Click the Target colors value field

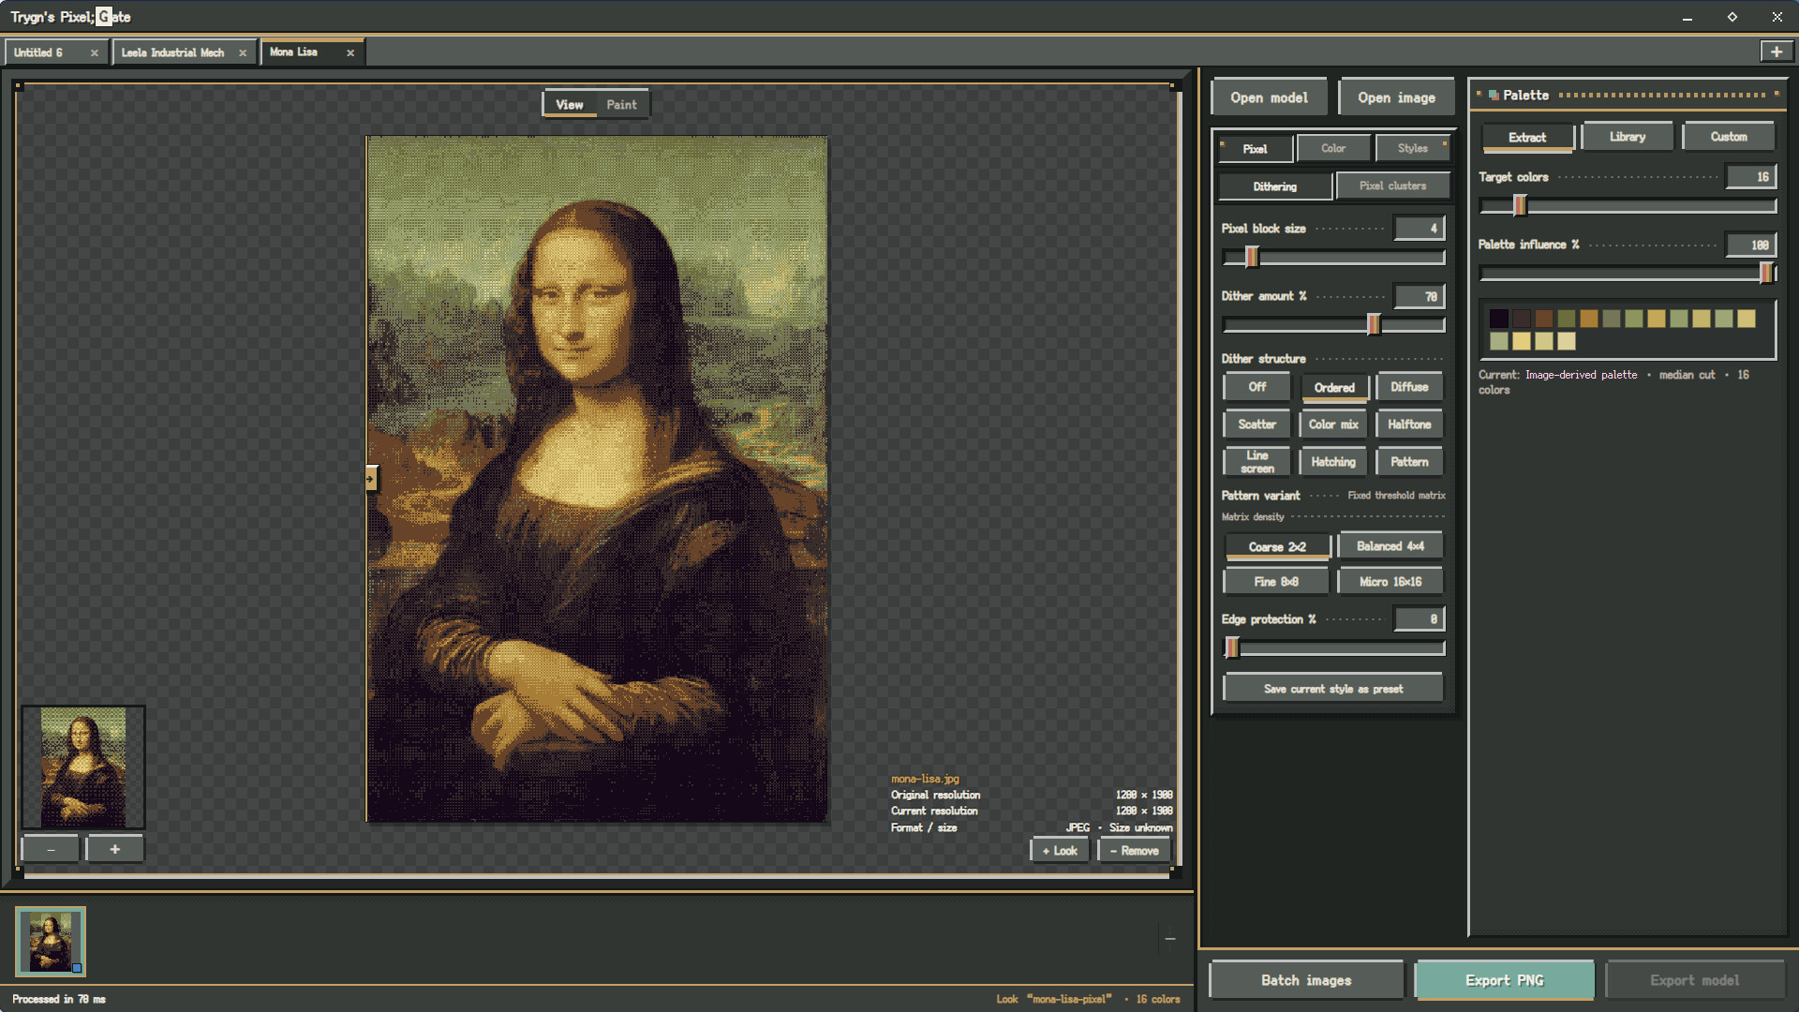1750,177
